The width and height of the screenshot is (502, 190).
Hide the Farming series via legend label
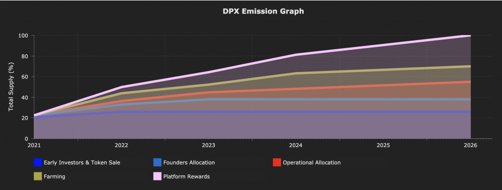[54, 176]
